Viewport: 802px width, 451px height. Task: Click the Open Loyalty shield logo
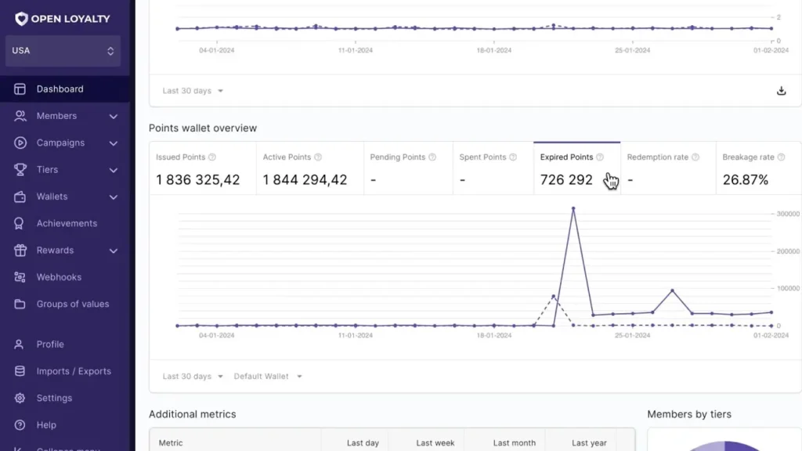pos(21,19)
